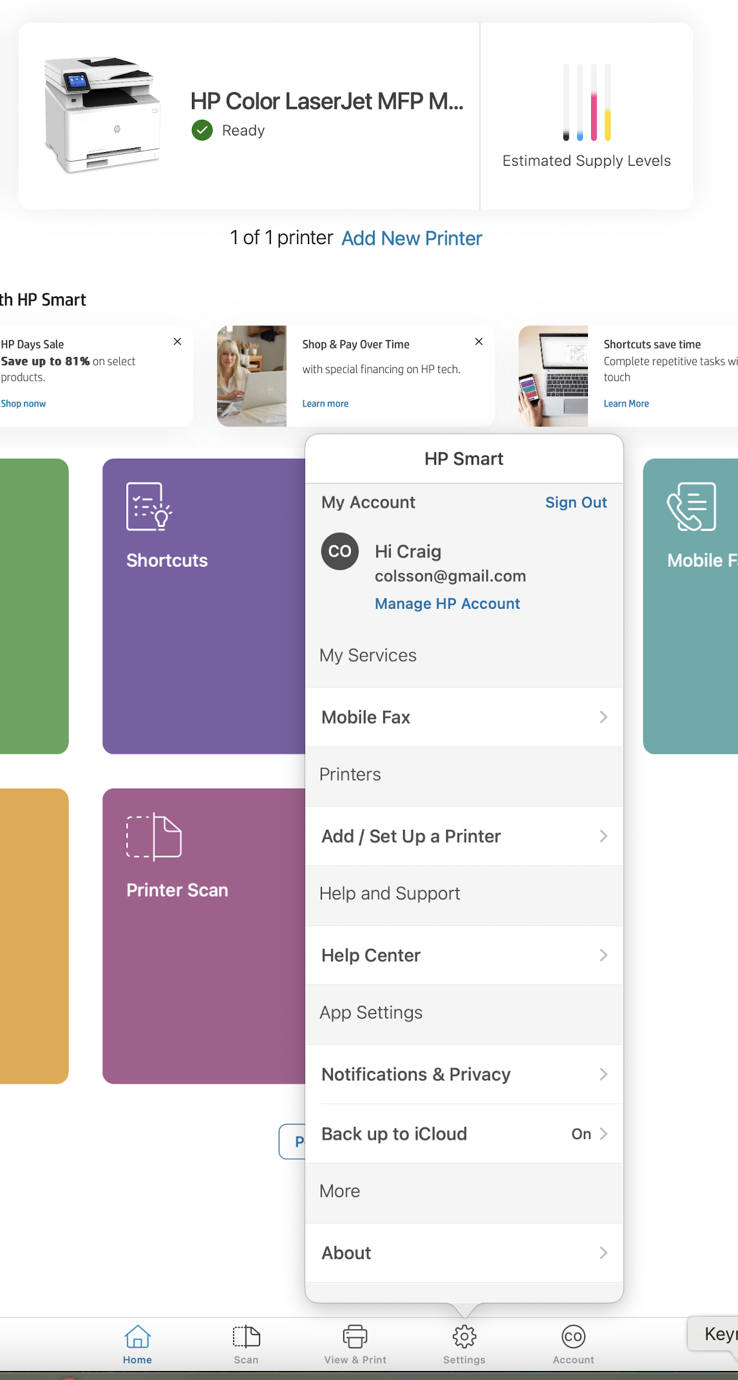738x1380 pixels.
Task: Open Notifications & Privacy menu item
Action: tap(464, 1075)
